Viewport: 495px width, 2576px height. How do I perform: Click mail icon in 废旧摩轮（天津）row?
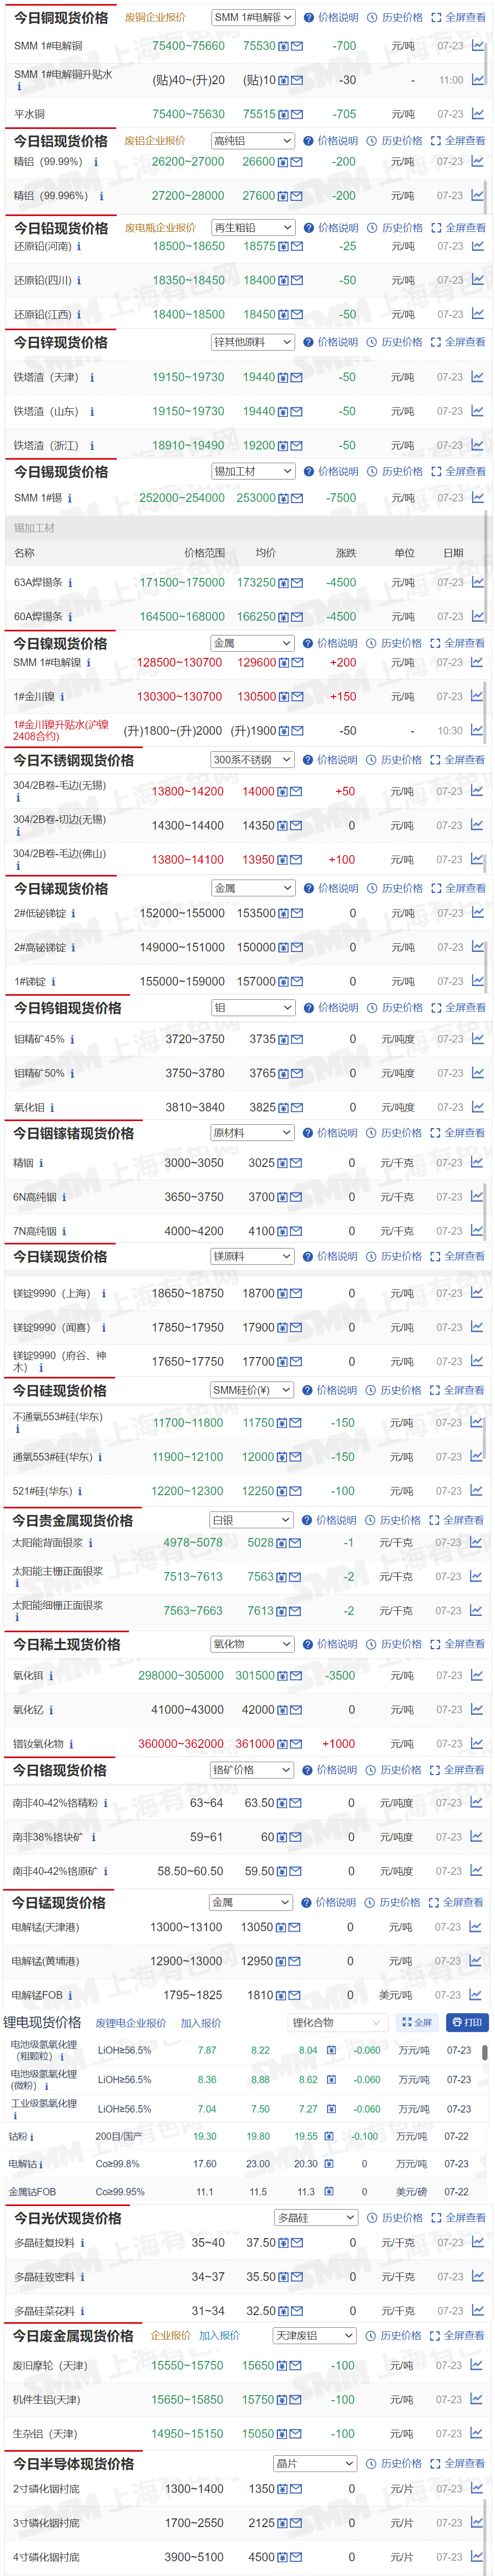[x=297, y=2366]
